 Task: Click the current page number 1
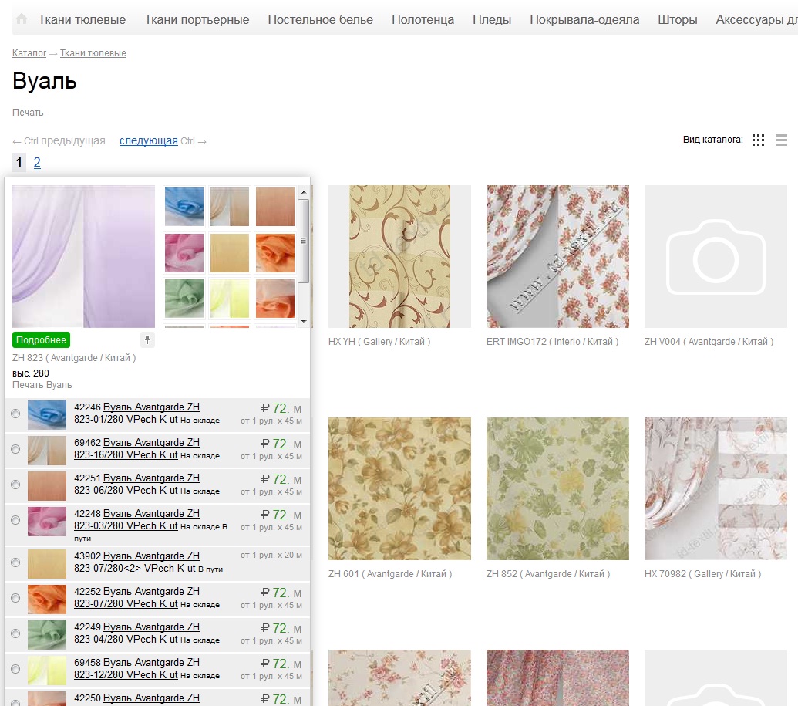coord(19,163)
